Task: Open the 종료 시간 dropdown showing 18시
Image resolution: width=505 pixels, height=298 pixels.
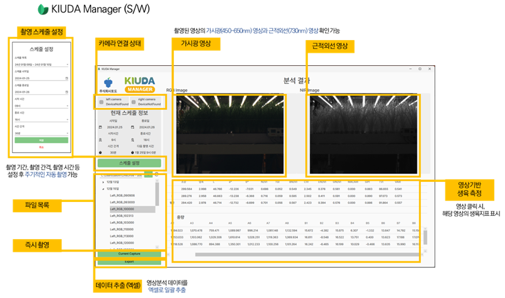Action: tap(41, 120)
